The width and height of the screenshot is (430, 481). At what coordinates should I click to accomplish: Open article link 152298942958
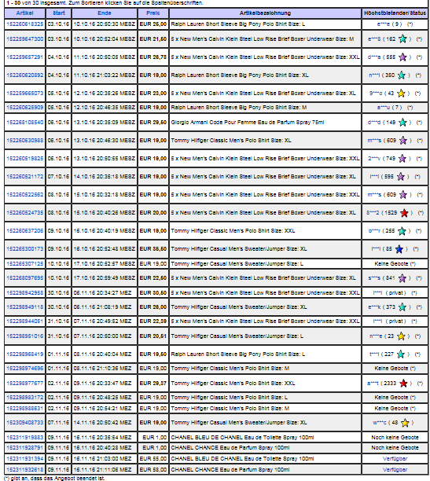[x=25, y=293]
